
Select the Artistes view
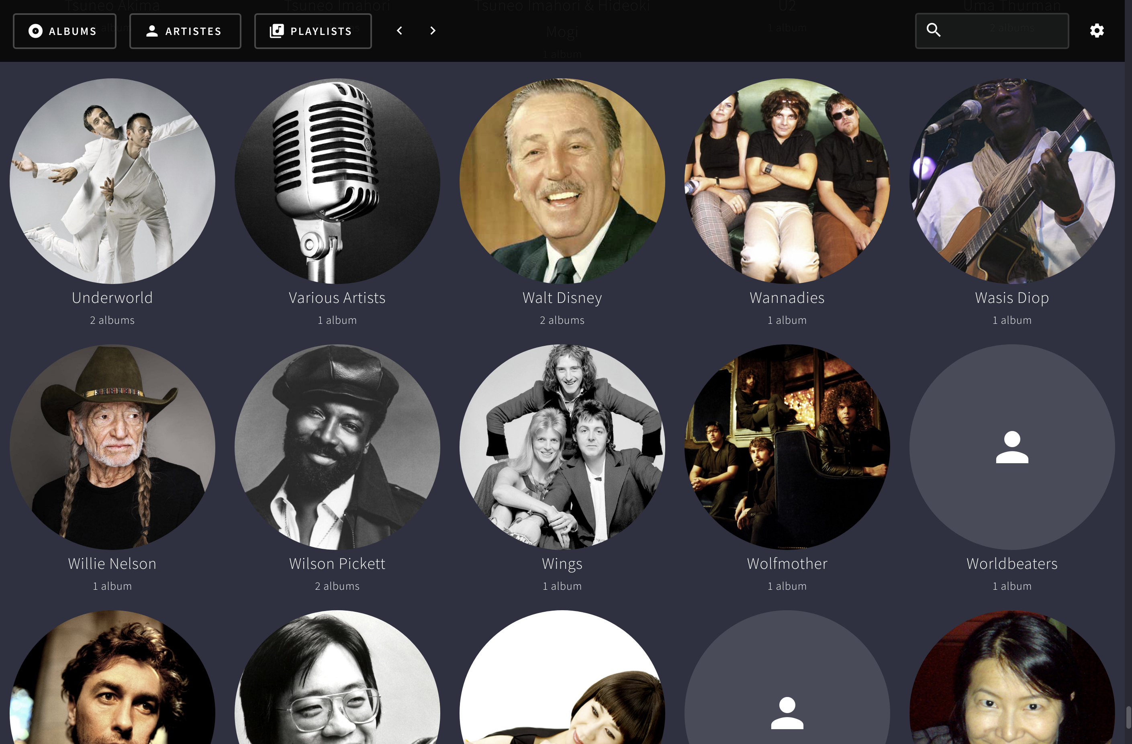coord(185,31)
